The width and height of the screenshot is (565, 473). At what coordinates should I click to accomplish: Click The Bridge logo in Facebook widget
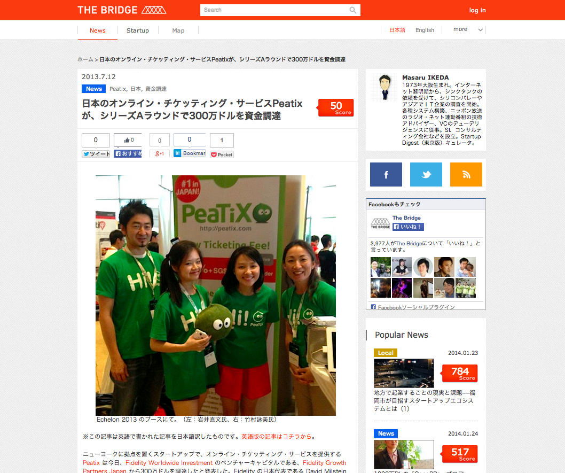(381, 223)
